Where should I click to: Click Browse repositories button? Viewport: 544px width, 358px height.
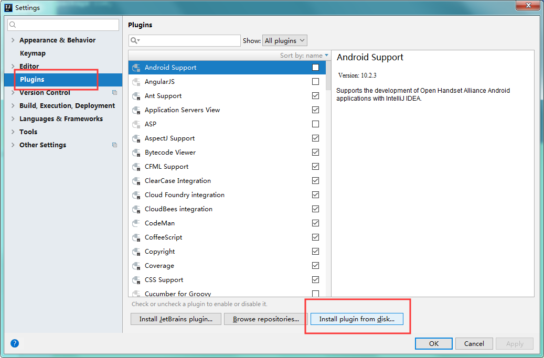point(266,319)
